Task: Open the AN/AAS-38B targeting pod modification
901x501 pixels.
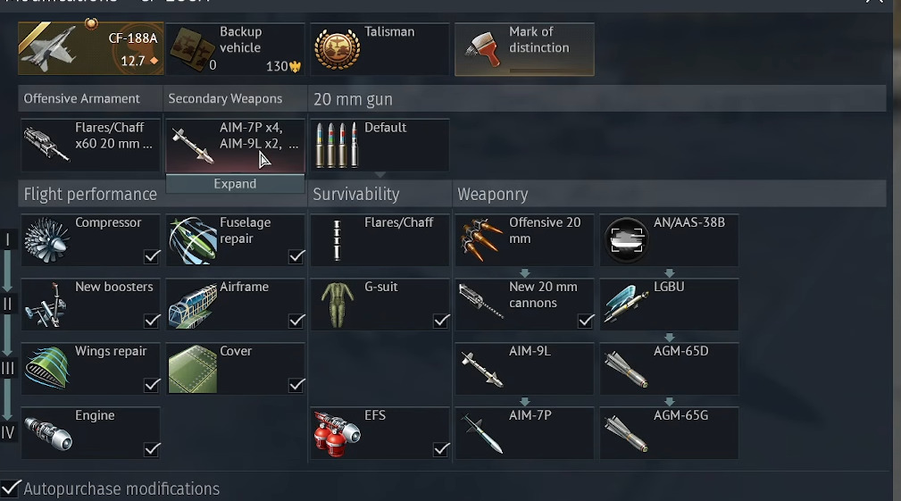Action: coord(669,240)
